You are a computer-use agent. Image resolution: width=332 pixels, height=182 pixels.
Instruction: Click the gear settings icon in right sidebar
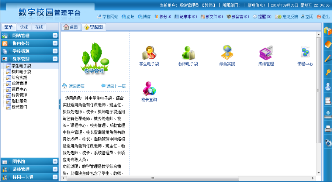(328, 143)
